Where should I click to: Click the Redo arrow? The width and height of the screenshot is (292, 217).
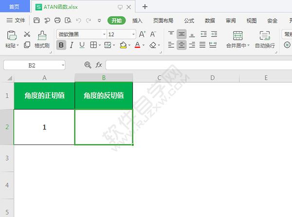(89, 20)
